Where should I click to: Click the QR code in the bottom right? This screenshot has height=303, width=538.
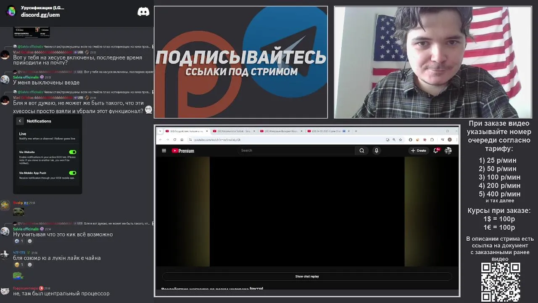(x=501, y=282)
